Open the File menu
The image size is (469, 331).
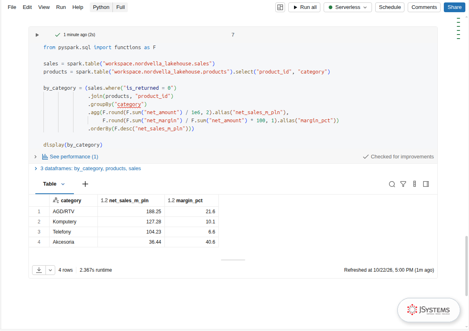click(12, 7)
